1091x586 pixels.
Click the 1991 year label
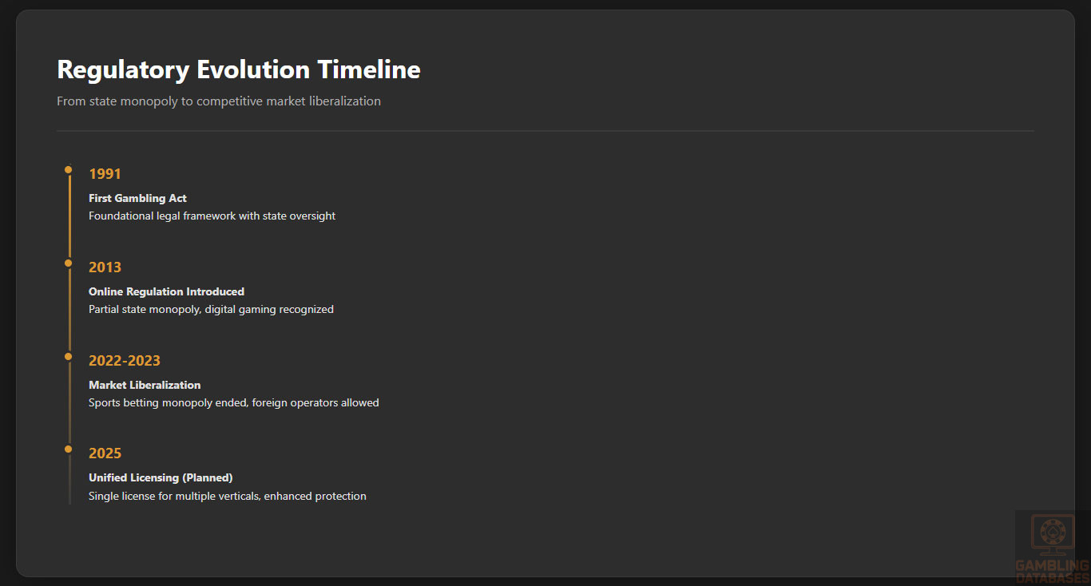coord(105,174)
